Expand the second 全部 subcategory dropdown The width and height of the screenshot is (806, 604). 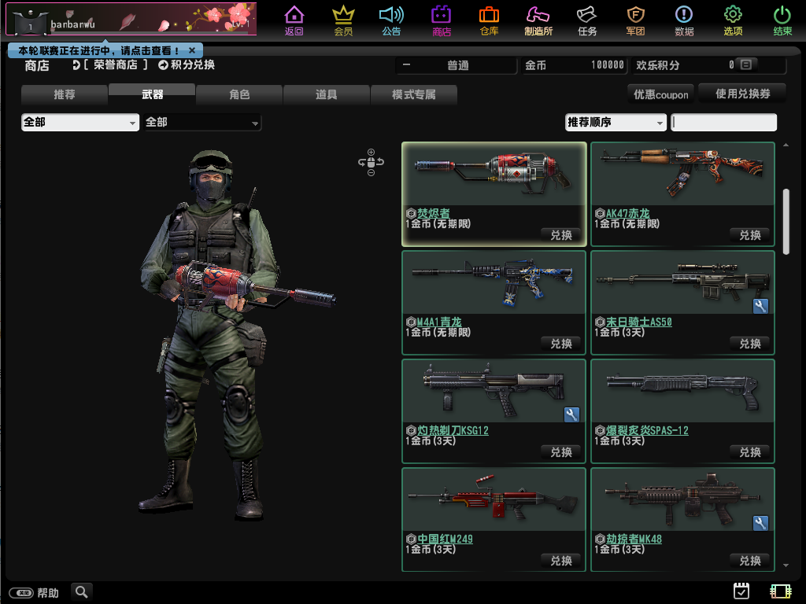point(202,123)
